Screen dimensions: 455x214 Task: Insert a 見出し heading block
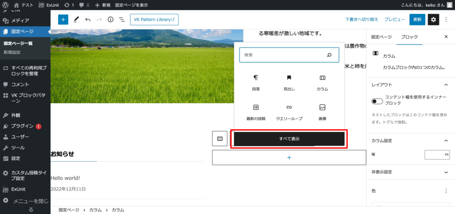pos(289,83)
